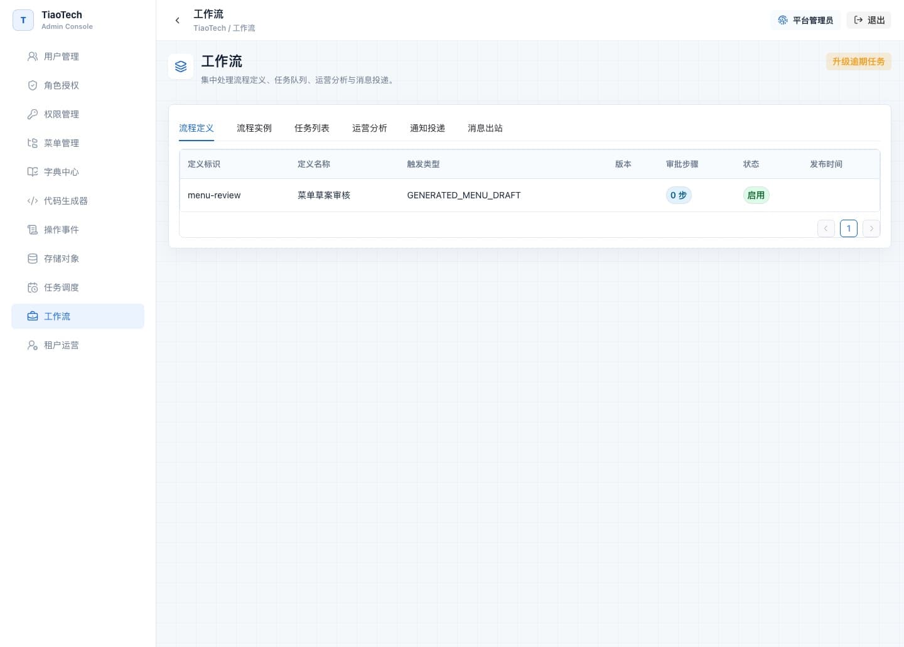
Task: Click the 工作流 briefcase icon in sidebar
Action: pyautogui.click(x=33, y=316)
